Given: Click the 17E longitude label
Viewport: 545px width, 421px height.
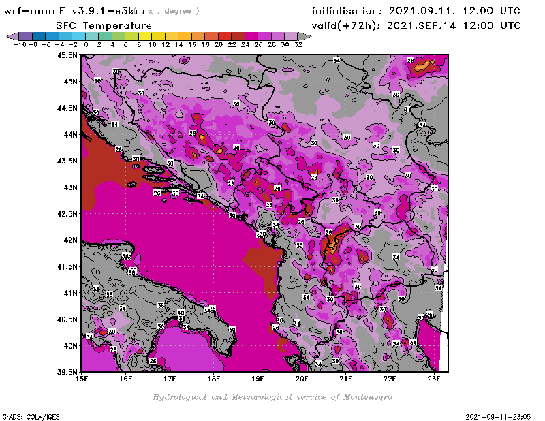Looking at the screenshot, I should (x=170, y=379).
